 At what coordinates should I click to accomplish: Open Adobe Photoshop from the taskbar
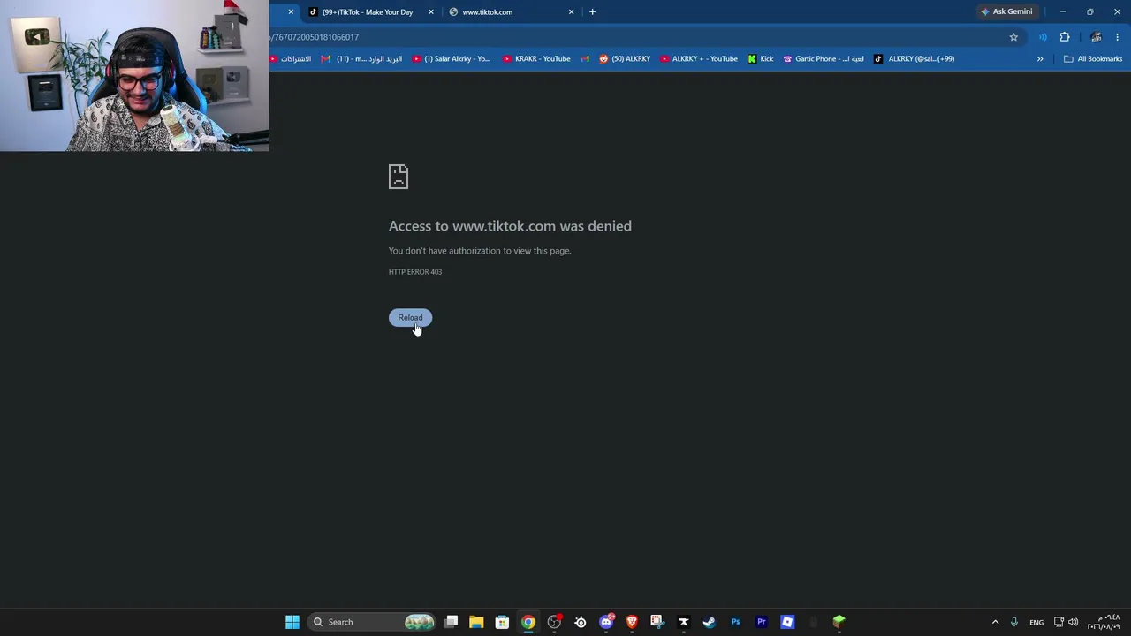point(735,622)
